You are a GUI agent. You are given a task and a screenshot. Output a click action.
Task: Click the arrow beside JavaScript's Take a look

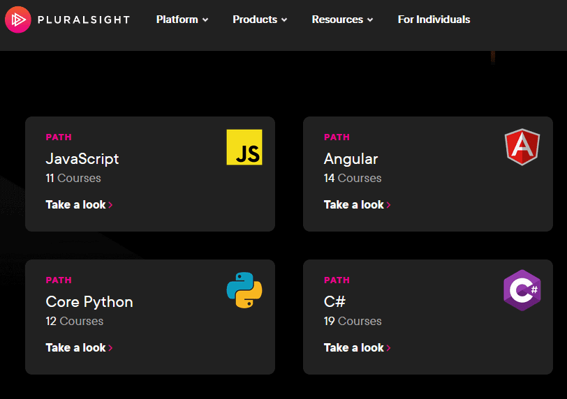click(111, 205)
